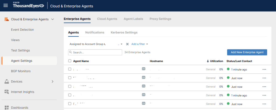
Task: Open the first agent's three-dot menu
Action: (x=264, y=69)
